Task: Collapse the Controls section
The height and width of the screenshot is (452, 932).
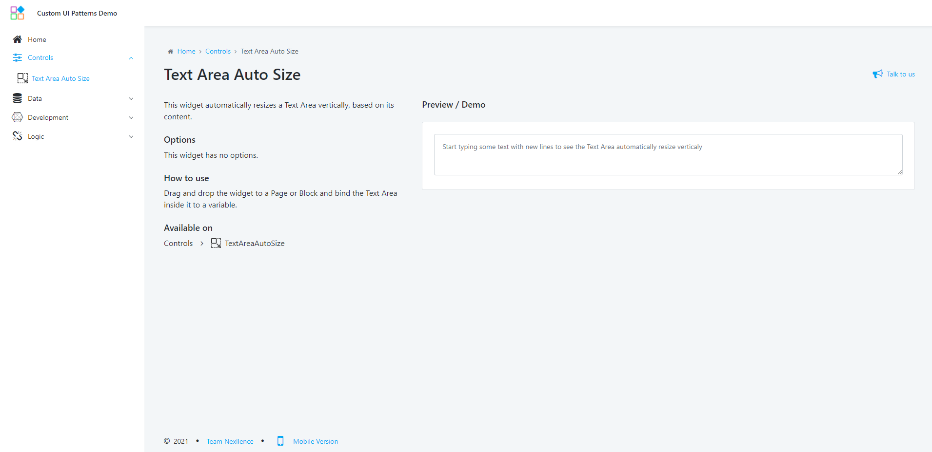Action: (x=131, y=58)
